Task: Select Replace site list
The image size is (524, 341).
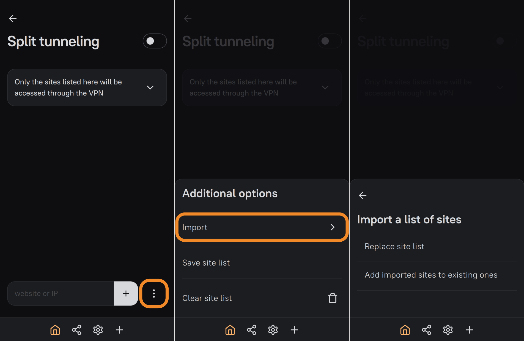Action: coord(394,246)
